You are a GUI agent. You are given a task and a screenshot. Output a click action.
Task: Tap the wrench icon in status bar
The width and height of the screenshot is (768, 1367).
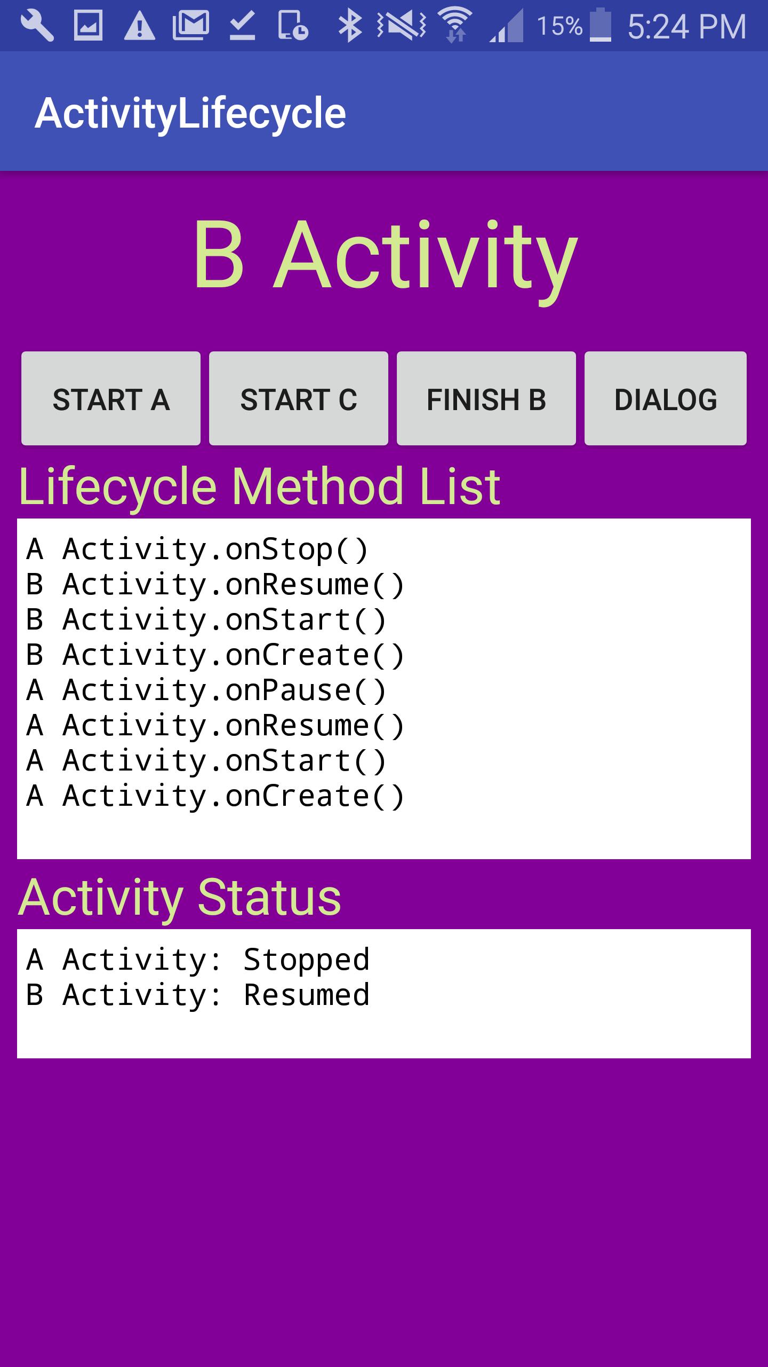pyautogui.click(x=37, y=26)
